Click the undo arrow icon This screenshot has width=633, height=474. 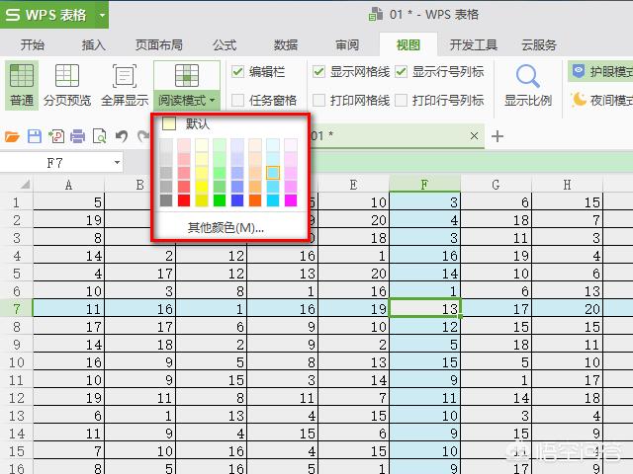click(x=121, y=136)
